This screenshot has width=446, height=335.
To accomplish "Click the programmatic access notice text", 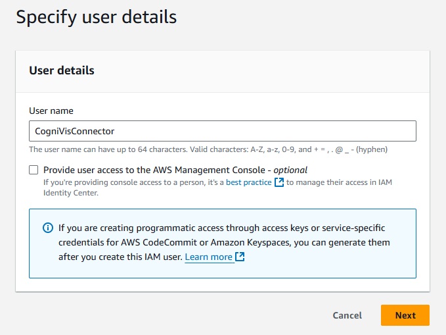I will click(x=221, y=228).
